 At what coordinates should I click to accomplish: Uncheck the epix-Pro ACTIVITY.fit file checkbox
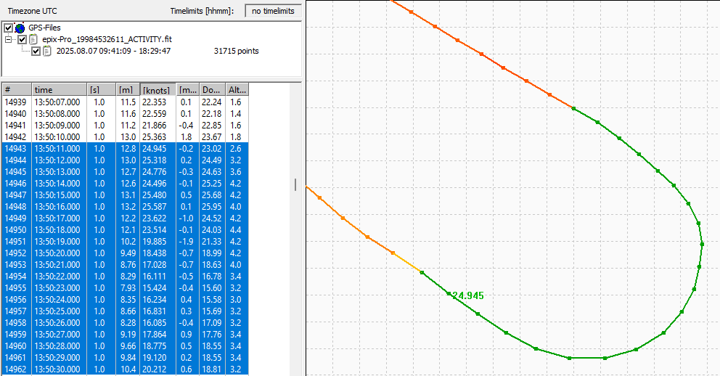(x=22, y=39)
